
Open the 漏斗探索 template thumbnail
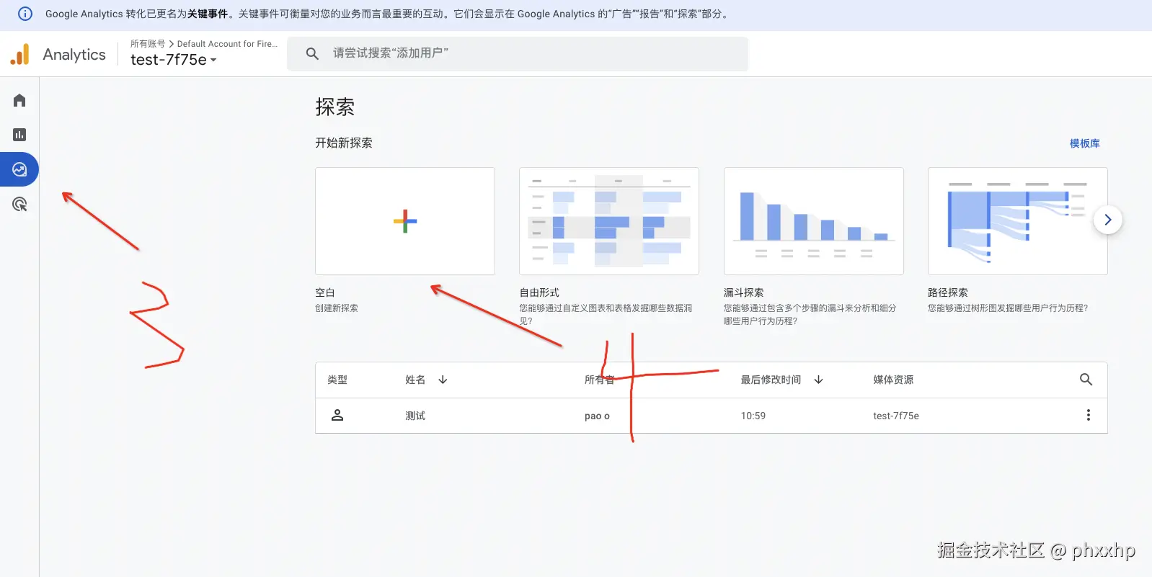click(814, 221)
